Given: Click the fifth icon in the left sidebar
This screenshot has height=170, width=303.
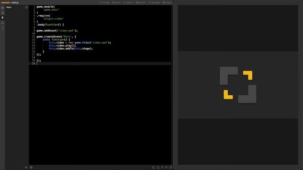Looking at the screenshot, I should coord(2,28).
